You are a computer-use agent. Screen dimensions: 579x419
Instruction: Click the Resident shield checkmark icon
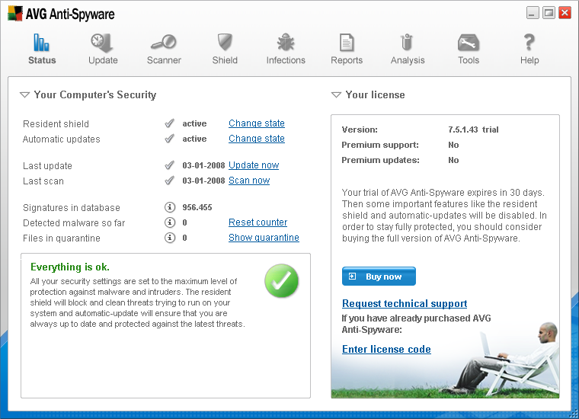tap(169, 123)
